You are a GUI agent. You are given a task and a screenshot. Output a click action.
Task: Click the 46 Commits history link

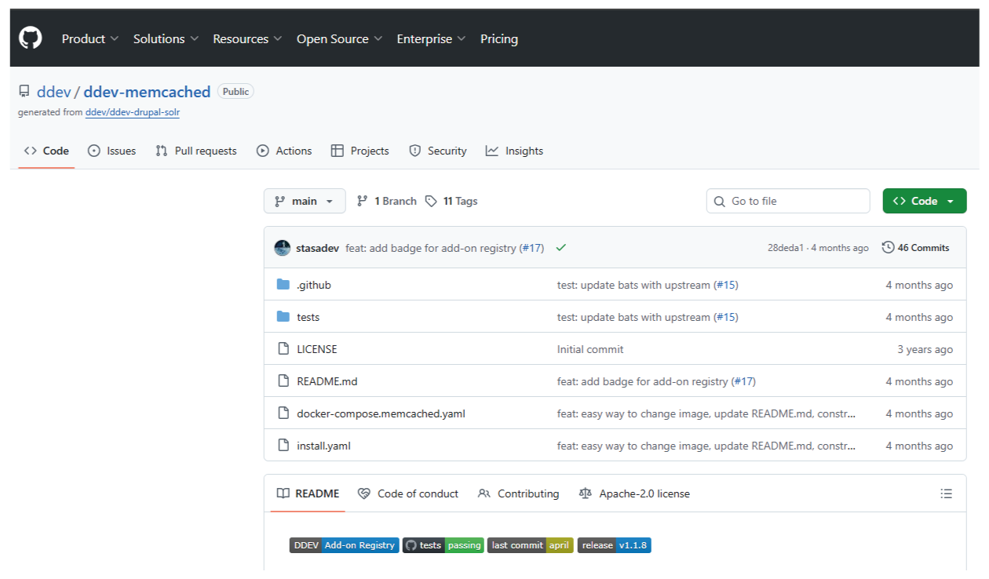click(915, 248)
